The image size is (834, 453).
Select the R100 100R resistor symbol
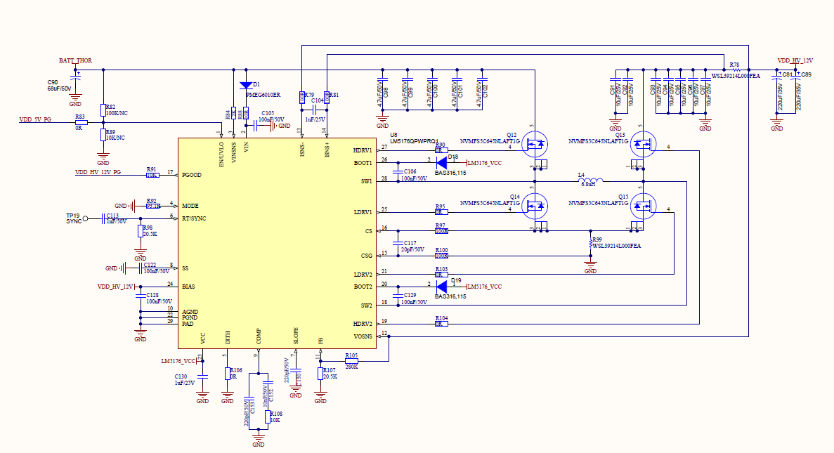[441, 256]
